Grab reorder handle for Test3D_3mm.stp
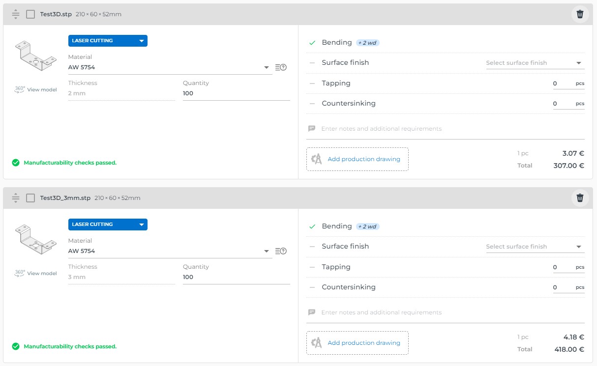The height and width of the screenshot is (366, 597). point(16,198)
